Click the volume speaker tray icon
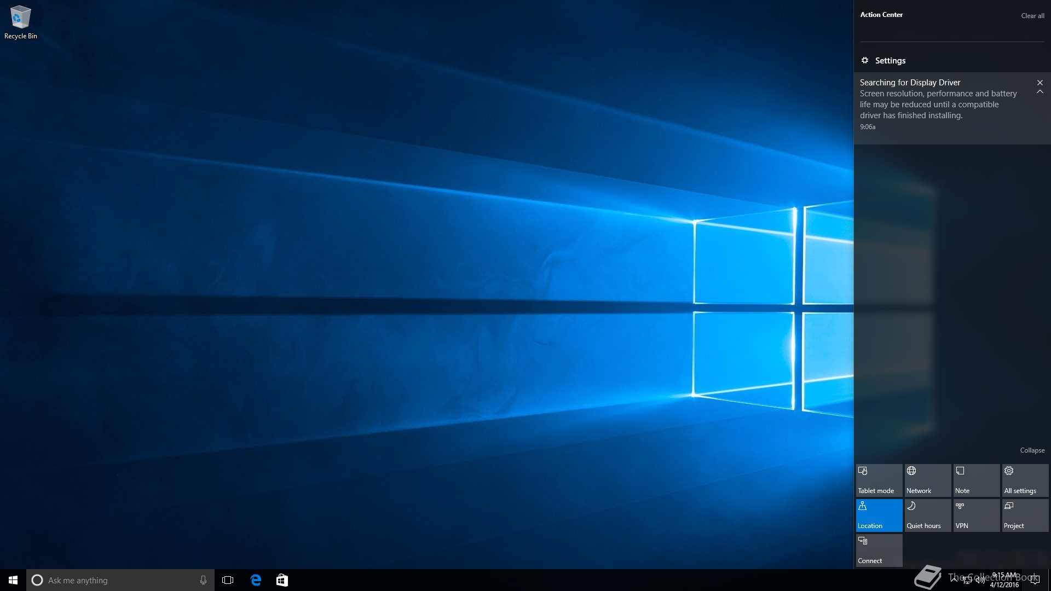 point(980,580)
